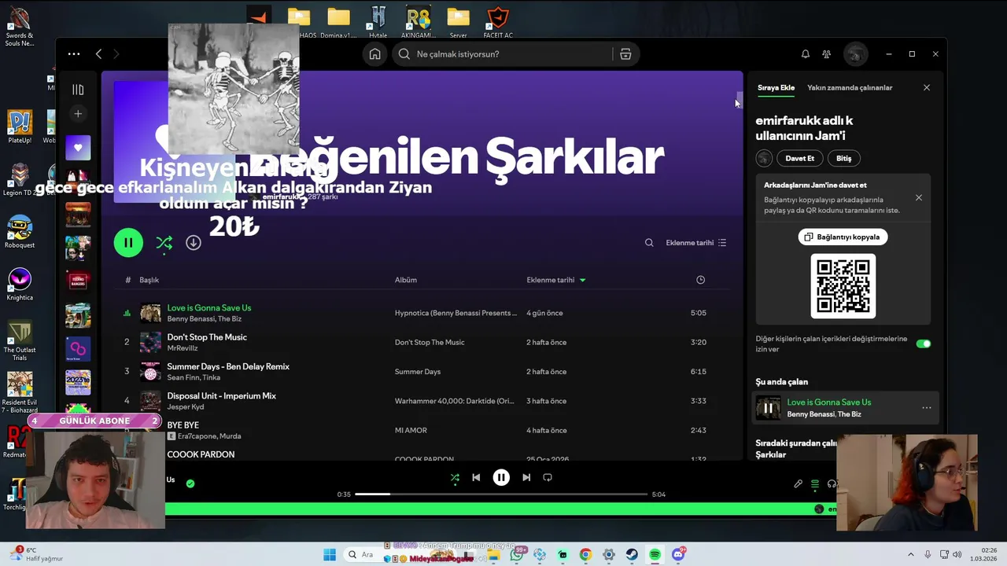This screenshot has width=1007, height=566.
Task: Sort by Başlık column header
Action: [149, 280]
